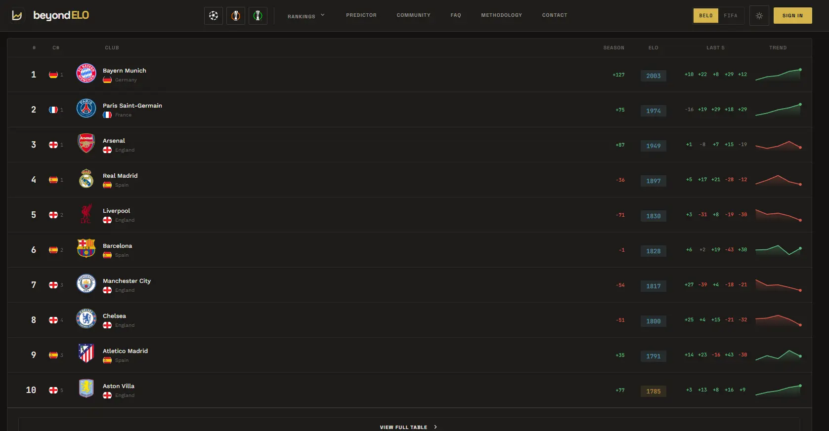Select the Champions League ball icon

[x=214, y=16]
